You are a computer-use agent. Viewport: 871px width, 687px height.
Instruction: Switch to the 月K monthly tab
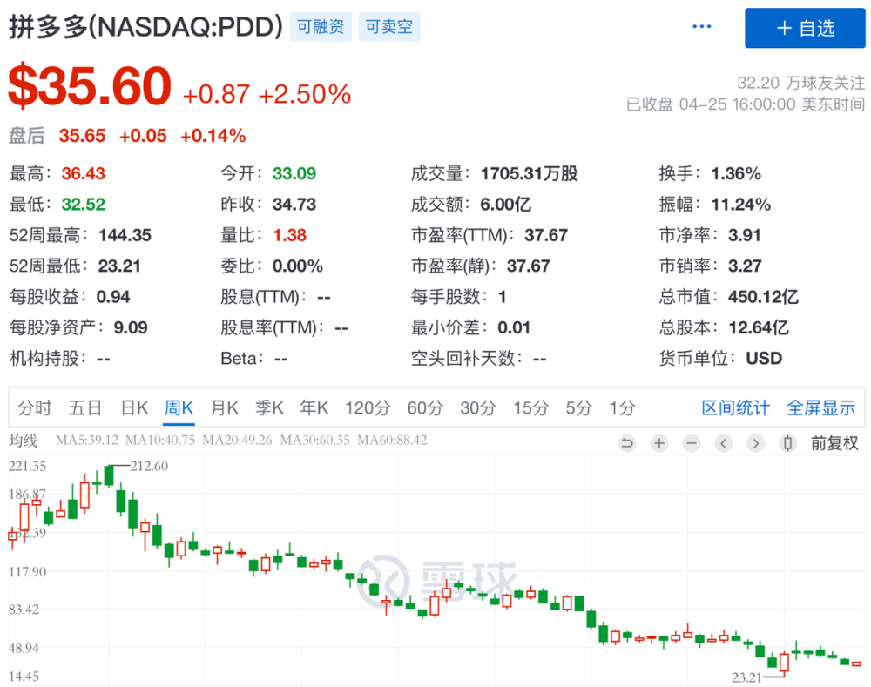point(224,407)
